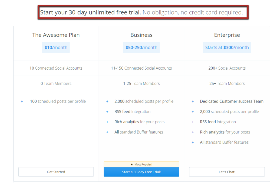Click plus icon beside Enterprise RSS feed integration
277x183 pixels.
click(x=193, y=122)
